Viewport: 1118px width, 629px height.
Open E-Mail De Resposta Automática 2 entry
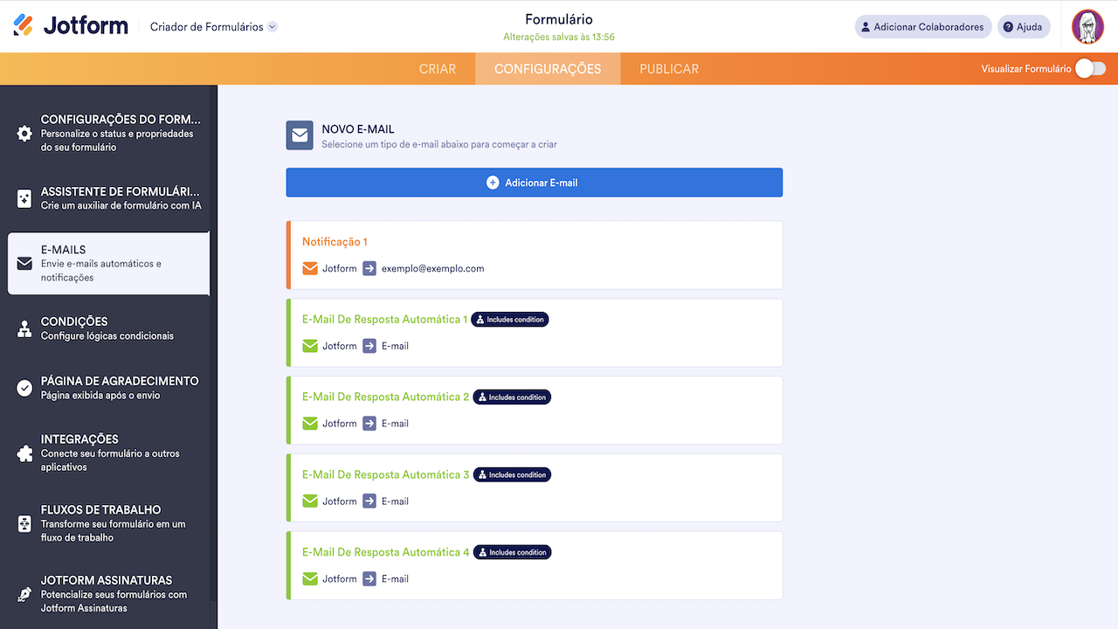tap(385, 397)
